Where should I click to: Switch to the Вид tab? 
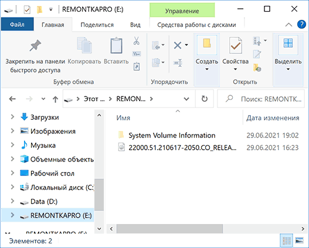click(x=135, y=25)
